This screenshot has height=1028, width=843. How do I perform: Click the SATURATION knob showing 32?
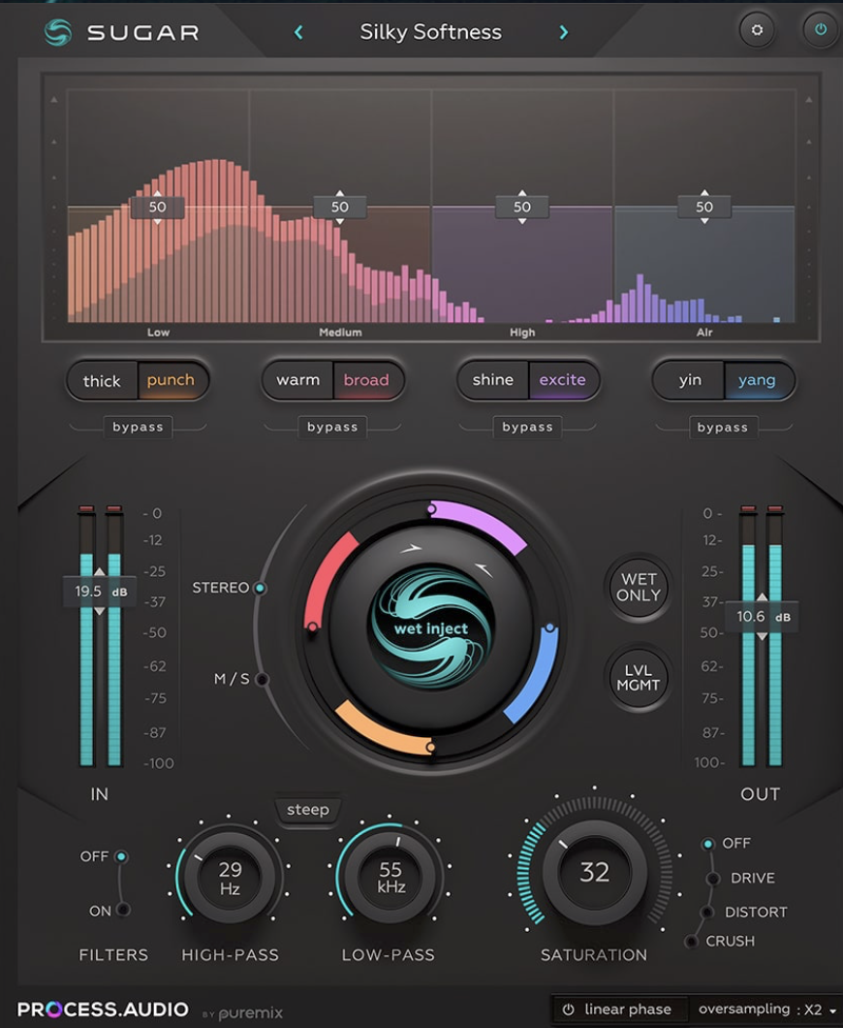(x=594, y=872)
